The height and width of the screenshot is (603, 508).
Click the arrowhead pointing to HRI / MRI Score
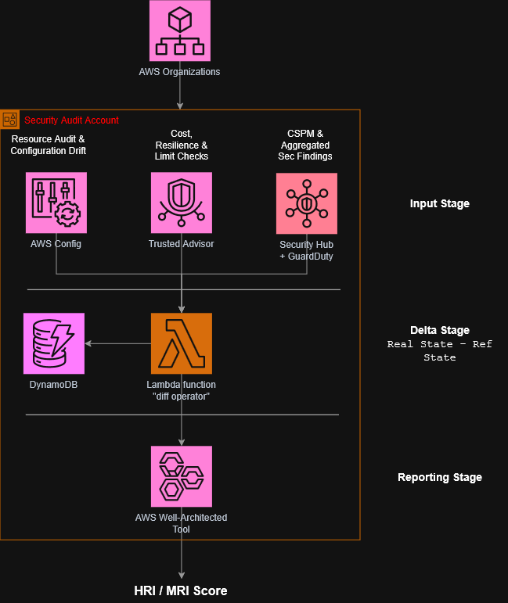(x=182, y=576)
